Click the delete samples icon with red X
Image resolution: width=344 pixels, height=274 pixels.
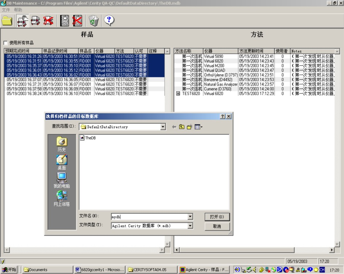click(x=48, y=21)
